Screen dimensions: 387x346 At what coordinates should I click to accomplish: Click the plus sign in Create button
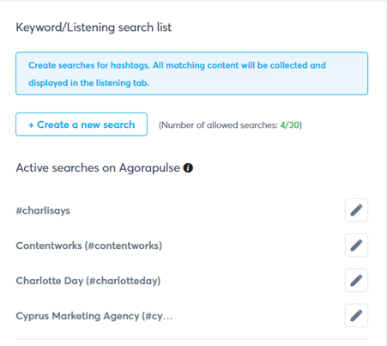point(31,125)
